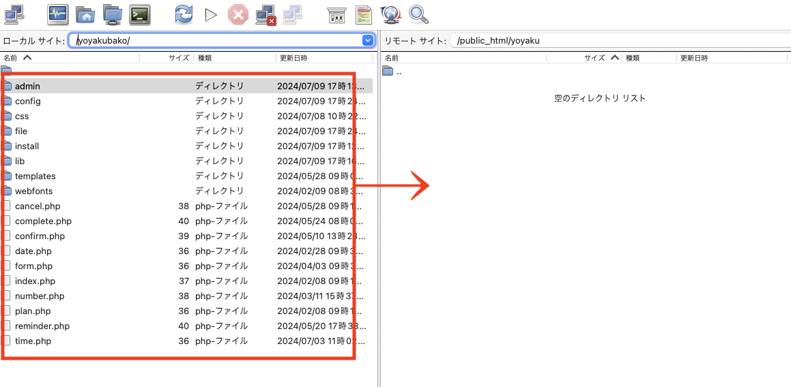This screenshot has height=387, width=791.
Task: Toggle the local directory tree view
Action: [x=86, y=14]
